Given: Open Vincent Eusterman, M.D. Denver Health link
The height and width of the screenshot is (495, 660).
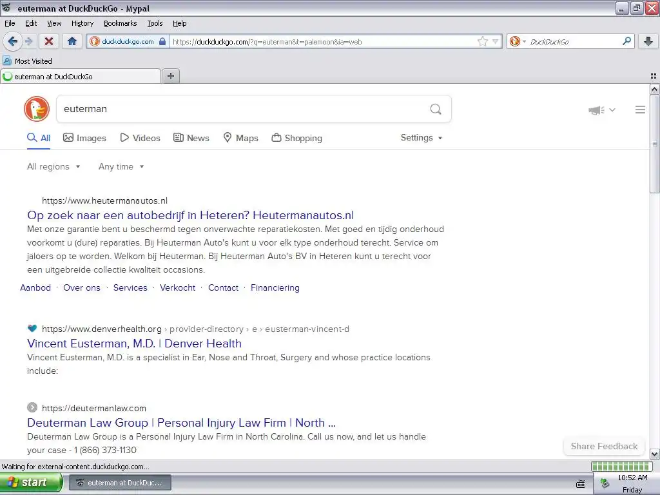Looking at the screenshot, I should [134, 344].
